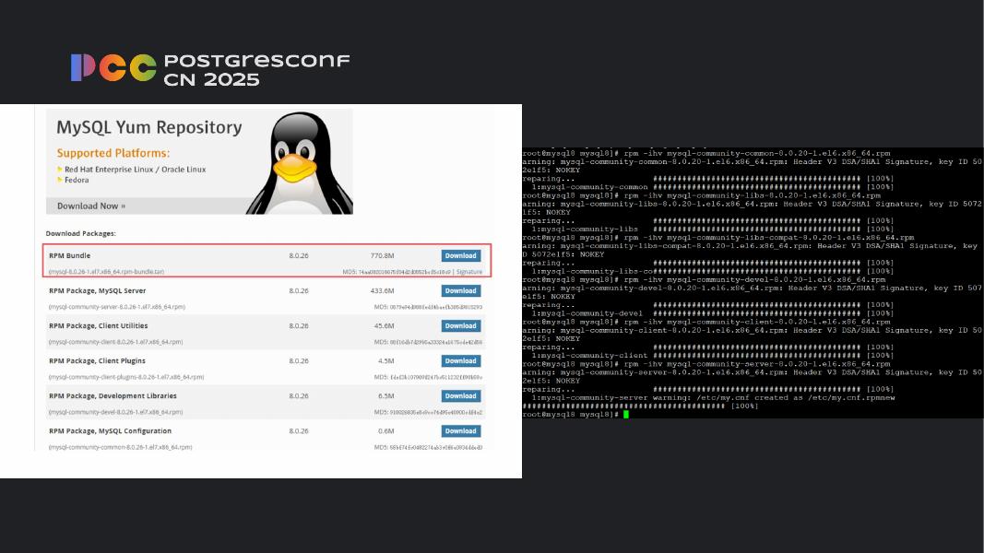This screenshot has height=553, width=984.
Task: Download the Client Utilities RPM package
Action: 460,326
